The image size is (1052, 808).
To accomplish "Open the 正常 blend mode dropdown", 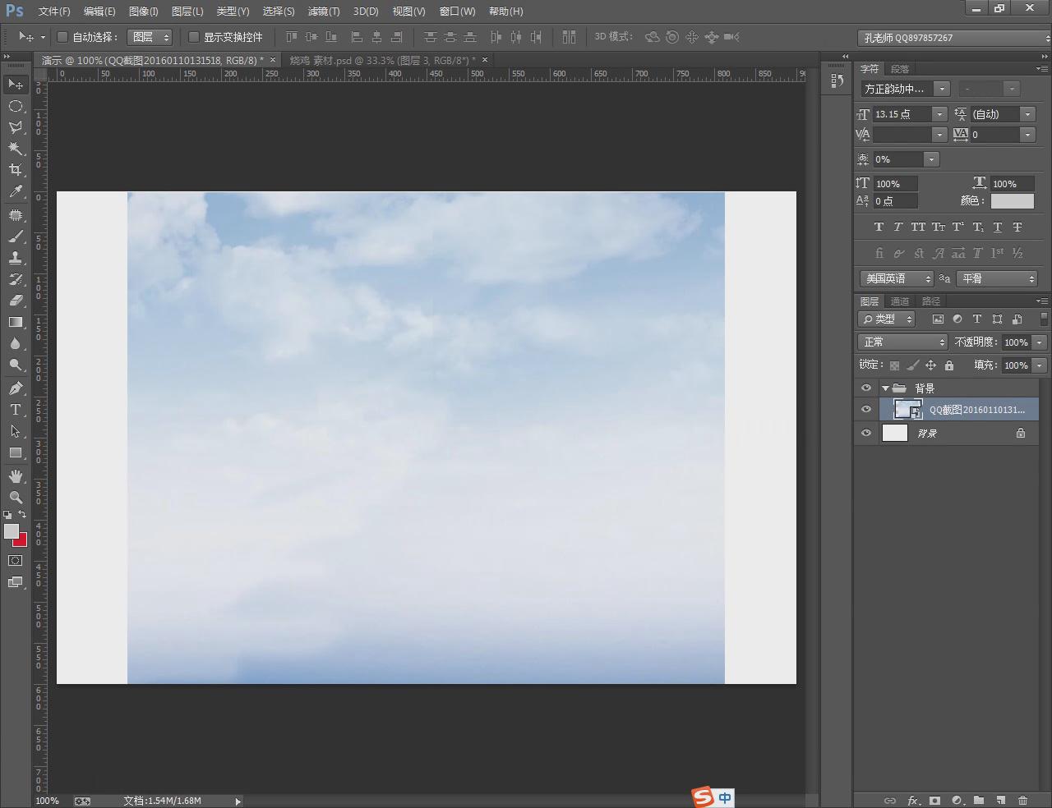I will [x=902, y=342].
